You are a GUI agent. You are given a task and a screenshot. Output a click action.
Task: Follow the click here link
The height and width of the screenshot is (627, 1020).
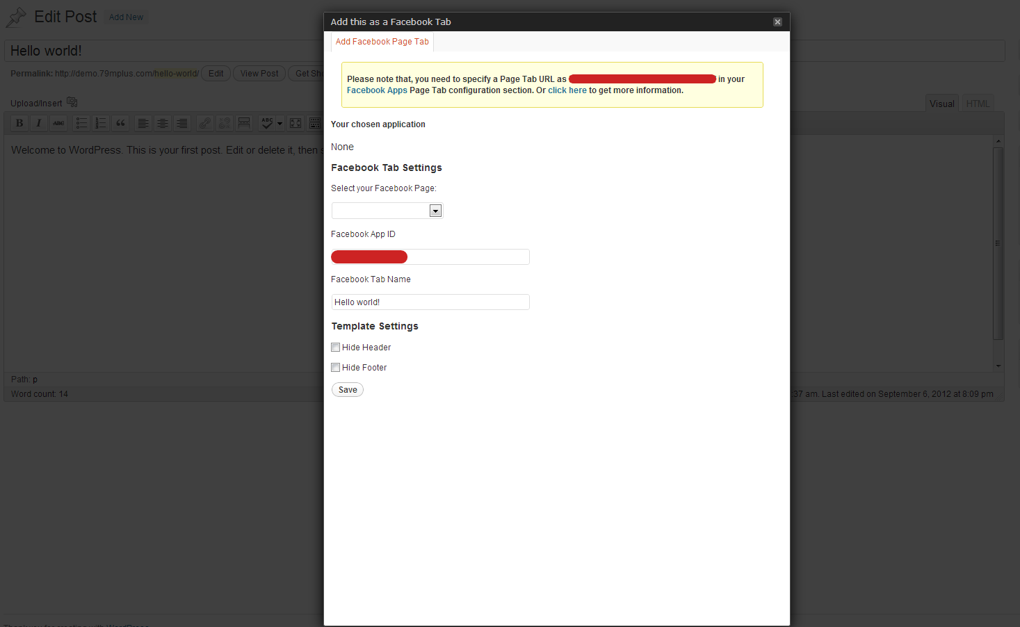(567, 90)
